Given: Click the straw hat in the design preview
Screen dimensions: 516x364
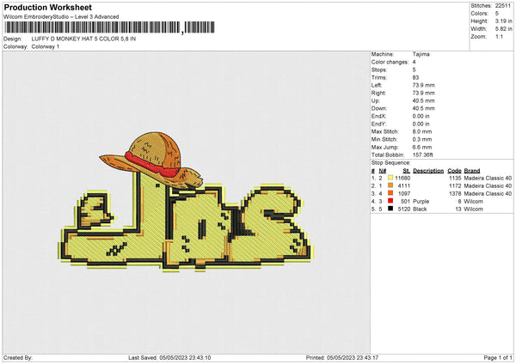Looking at the screenshot, I should 152,160.
